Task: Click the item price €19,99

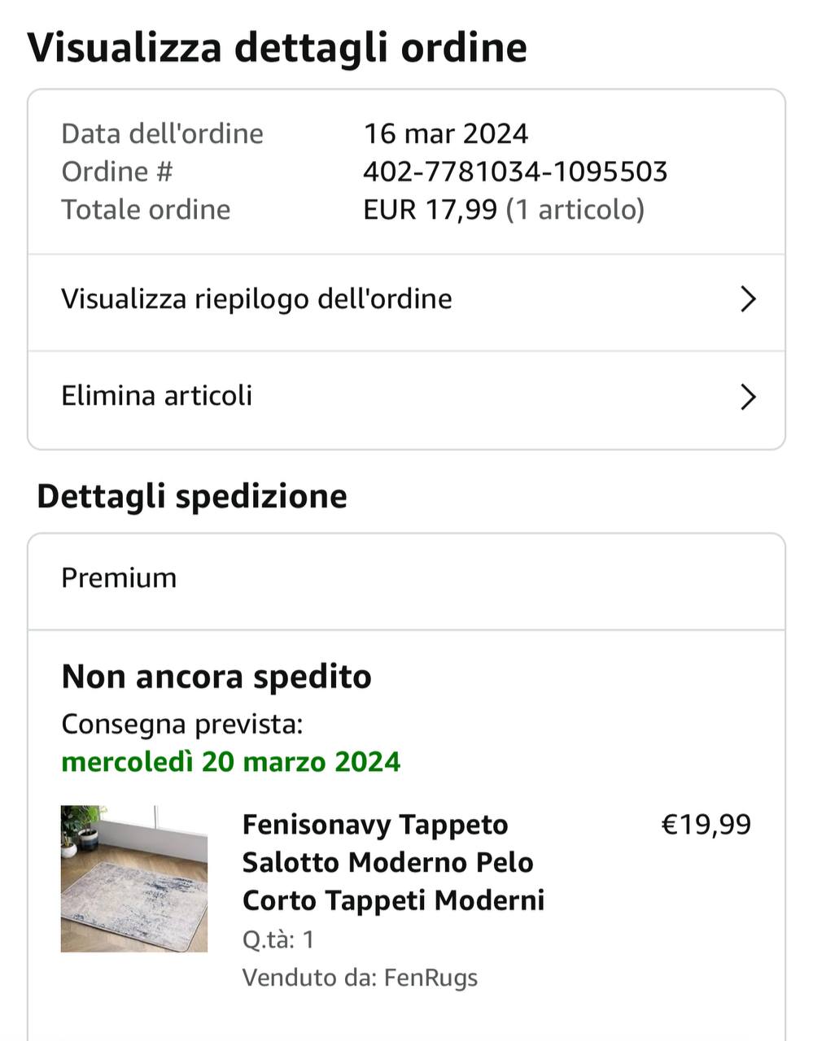Action: click(x=706, y=825)
